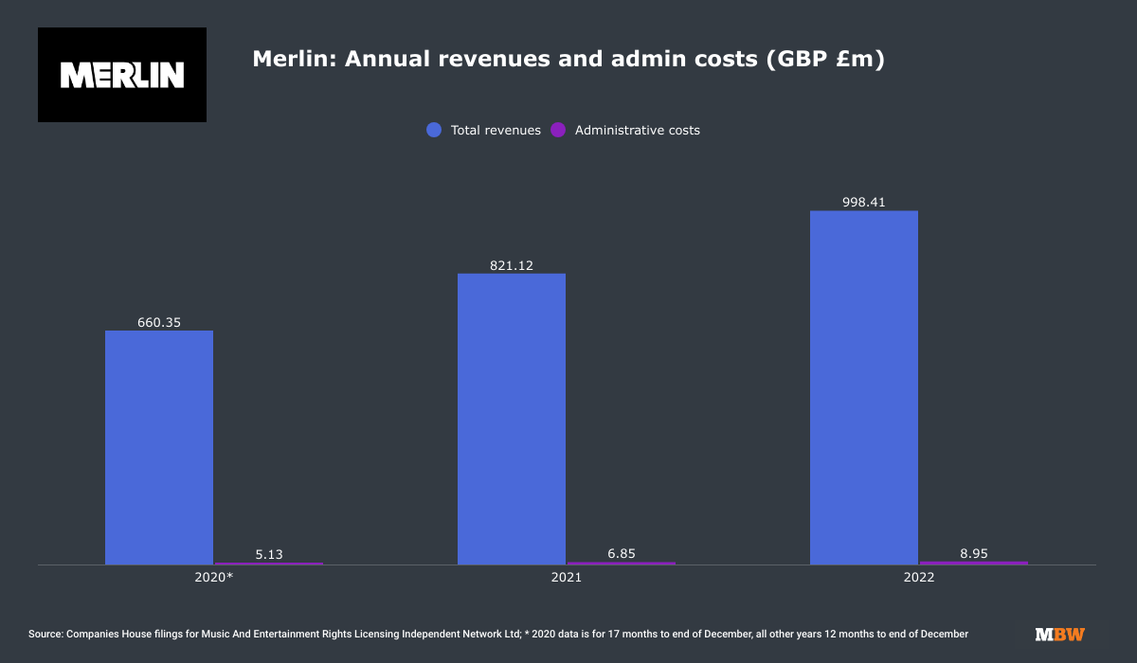Toggle Administrative costs legend entry
1137x663 pixels.
click(x=625, y=130)
